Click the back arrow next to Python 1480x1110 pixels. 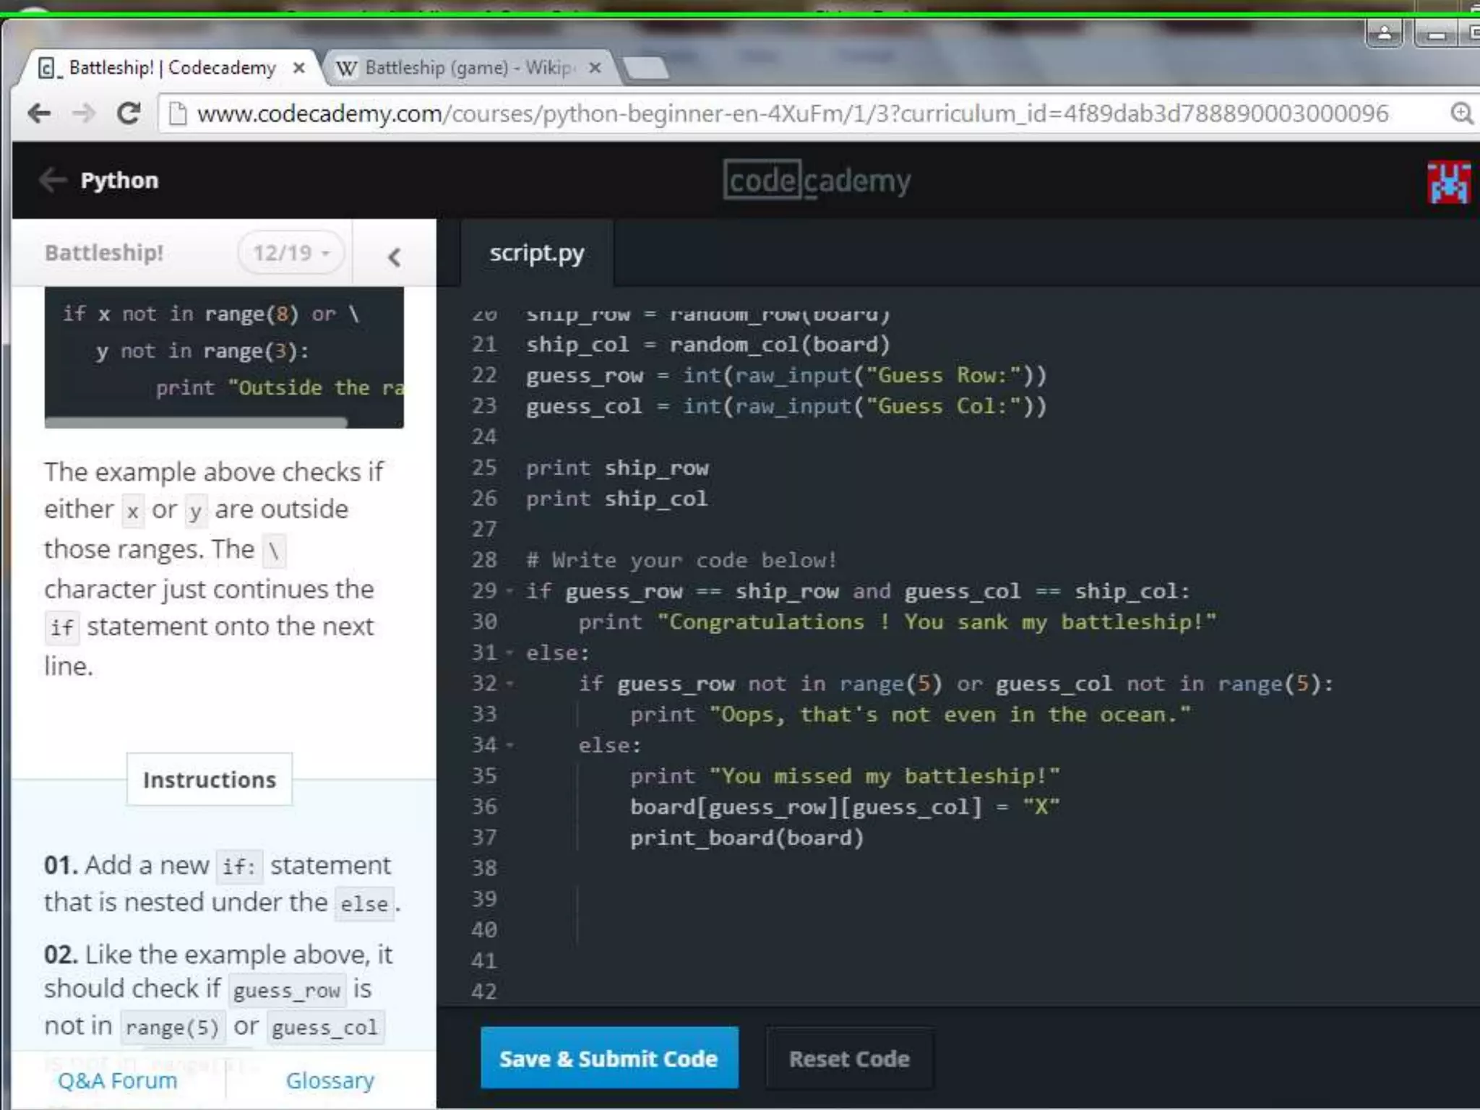click(x=53, y=180)
